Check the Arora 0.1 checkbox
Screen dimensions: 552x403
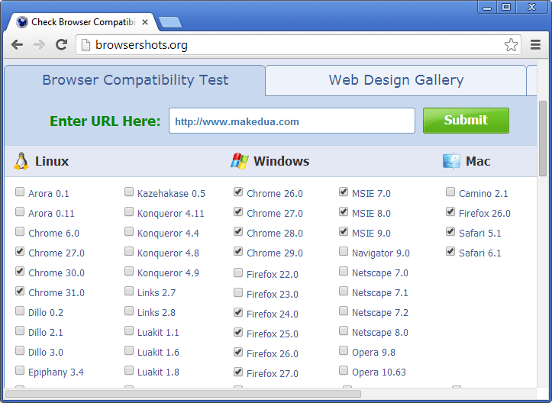point(20,192)
